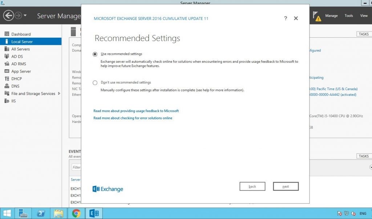372x219 pixels.
Task: Launch PowerShell from taskbar
Action: 41,213
